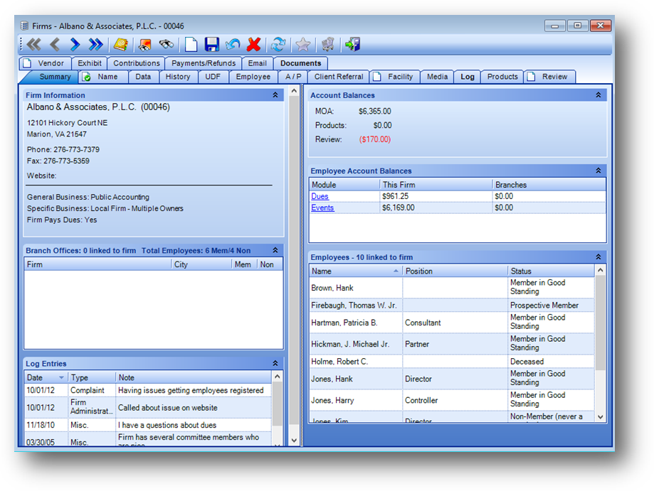Viewport: 654px width, 491px height.
Task: Jump to last record double-right arrows
Action: click(x=96, y=44)
